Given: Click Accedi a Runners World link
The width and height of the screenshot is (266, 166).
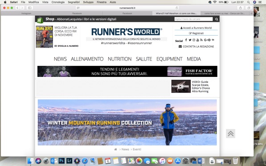Looking at the screenshot, I should pos(196,28).
